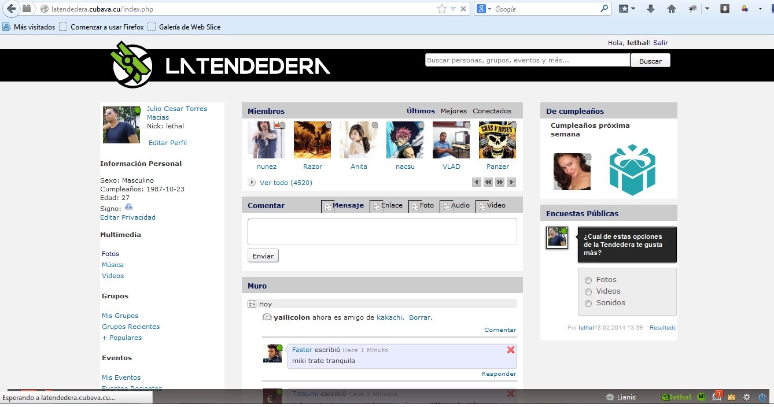Image resolution: width=774 pixels, height=407 pixels.
Task: Select the Mensaje comment tab
Action: click(x=343, y=206)
